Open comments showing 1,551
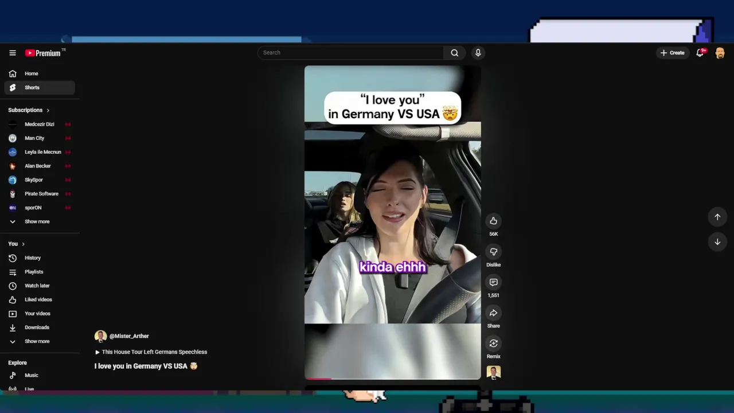734x413 pixels. 493,282
